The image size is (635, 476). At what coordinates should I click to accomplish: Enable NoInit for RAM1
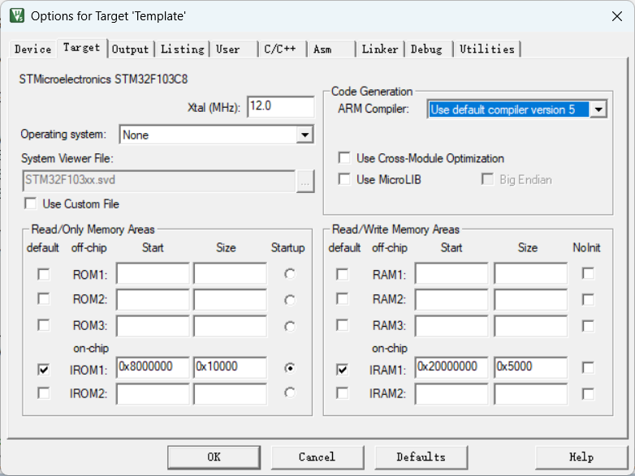tap(588, 273)
